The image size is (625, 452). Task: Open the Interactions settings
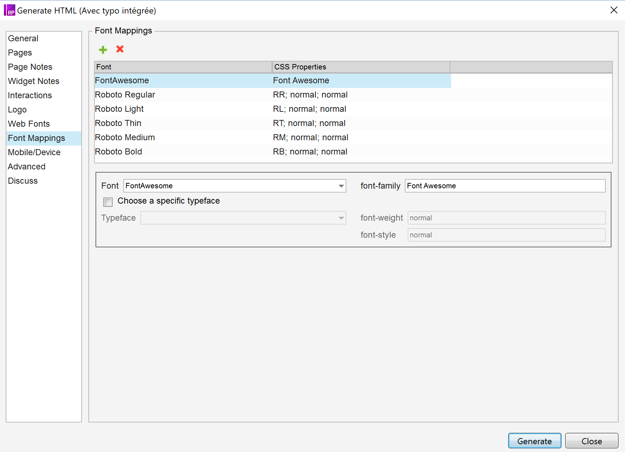(x=30, y=95)
